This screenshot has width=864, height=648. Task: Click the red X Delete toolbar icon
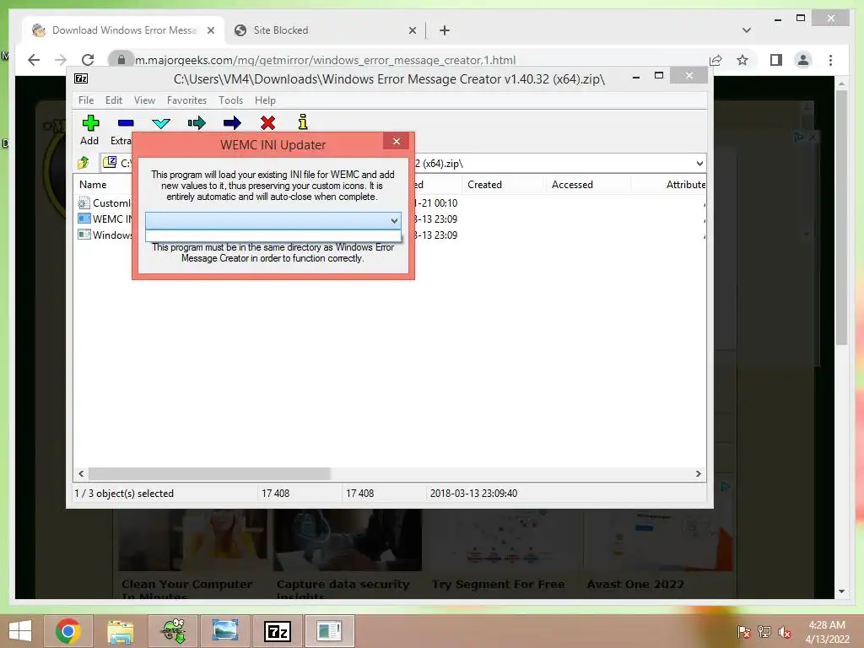tap(267, 123)
